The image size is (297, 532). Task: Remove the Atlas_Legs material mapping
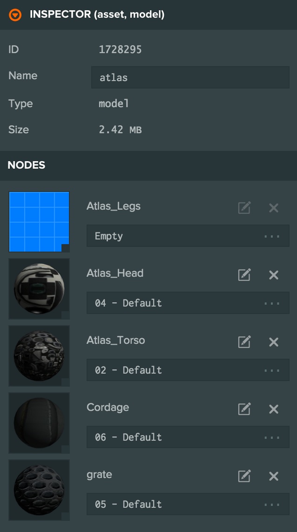pos(274,208)
